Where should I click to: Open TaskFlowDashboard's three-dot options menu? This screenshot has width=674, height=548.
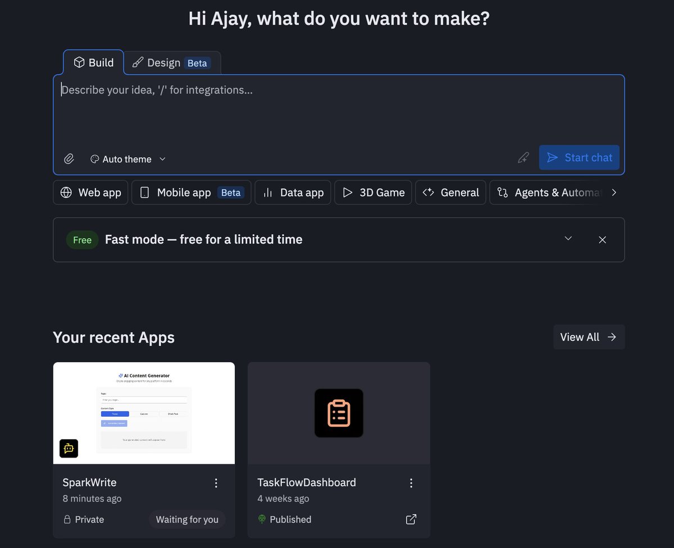[411, 483]
